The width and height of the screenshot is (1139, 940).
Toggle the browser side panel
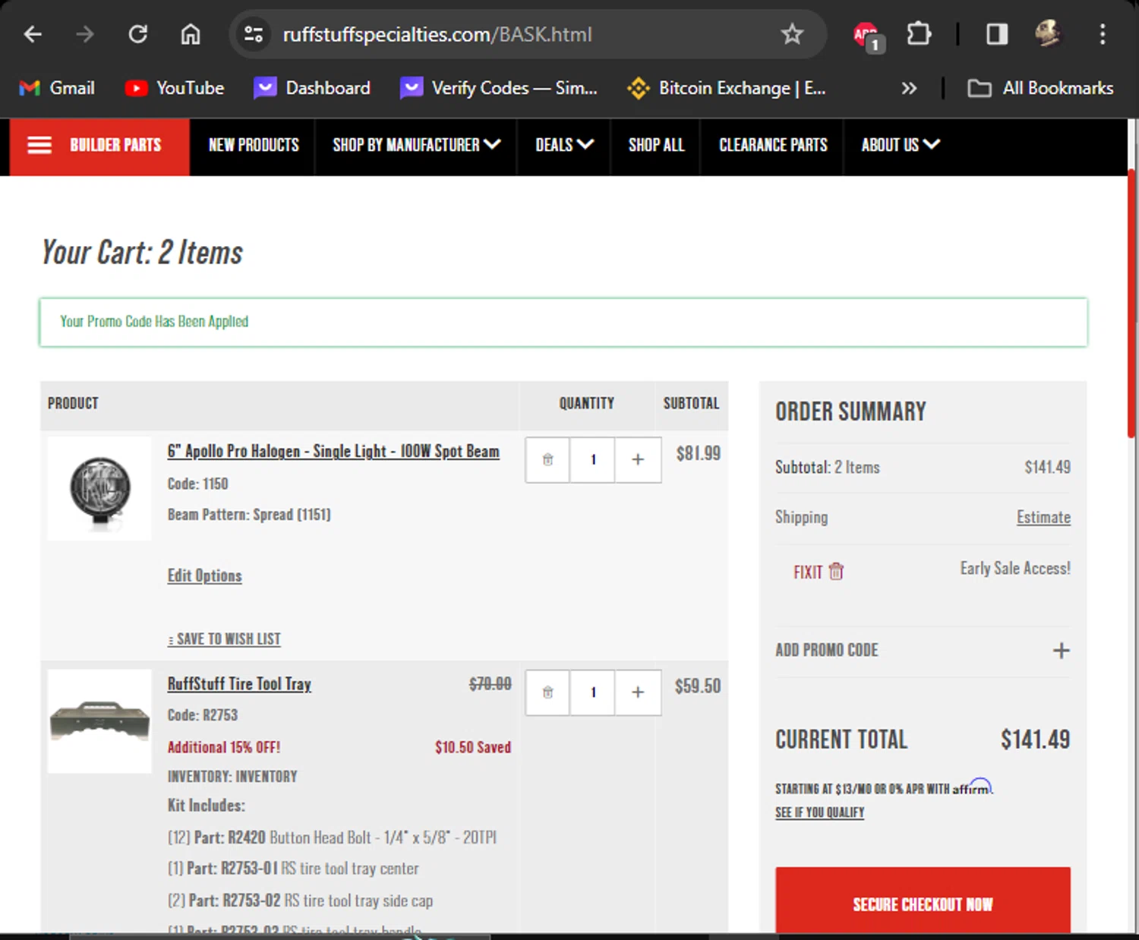click(997, 34)
